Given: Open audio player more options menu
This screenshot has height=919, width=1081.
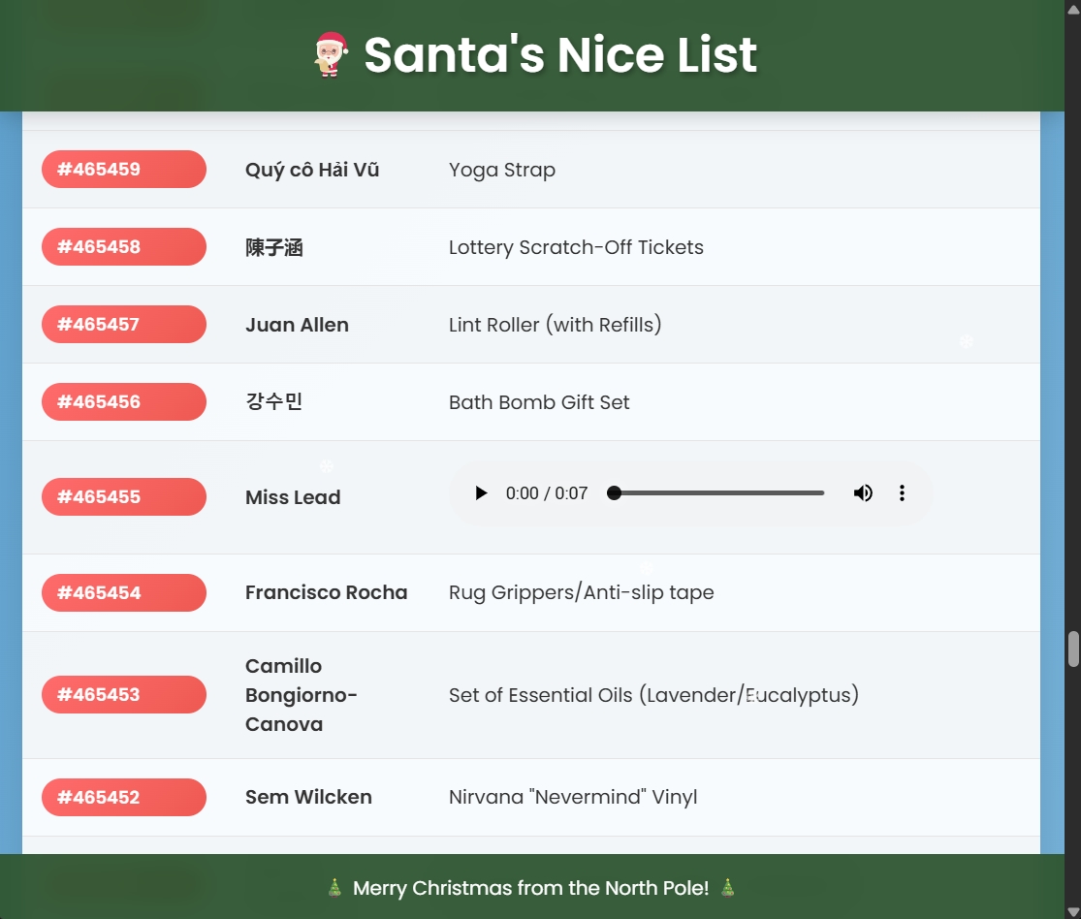Looking at the screenshot, I should click(x=902, y=493).
